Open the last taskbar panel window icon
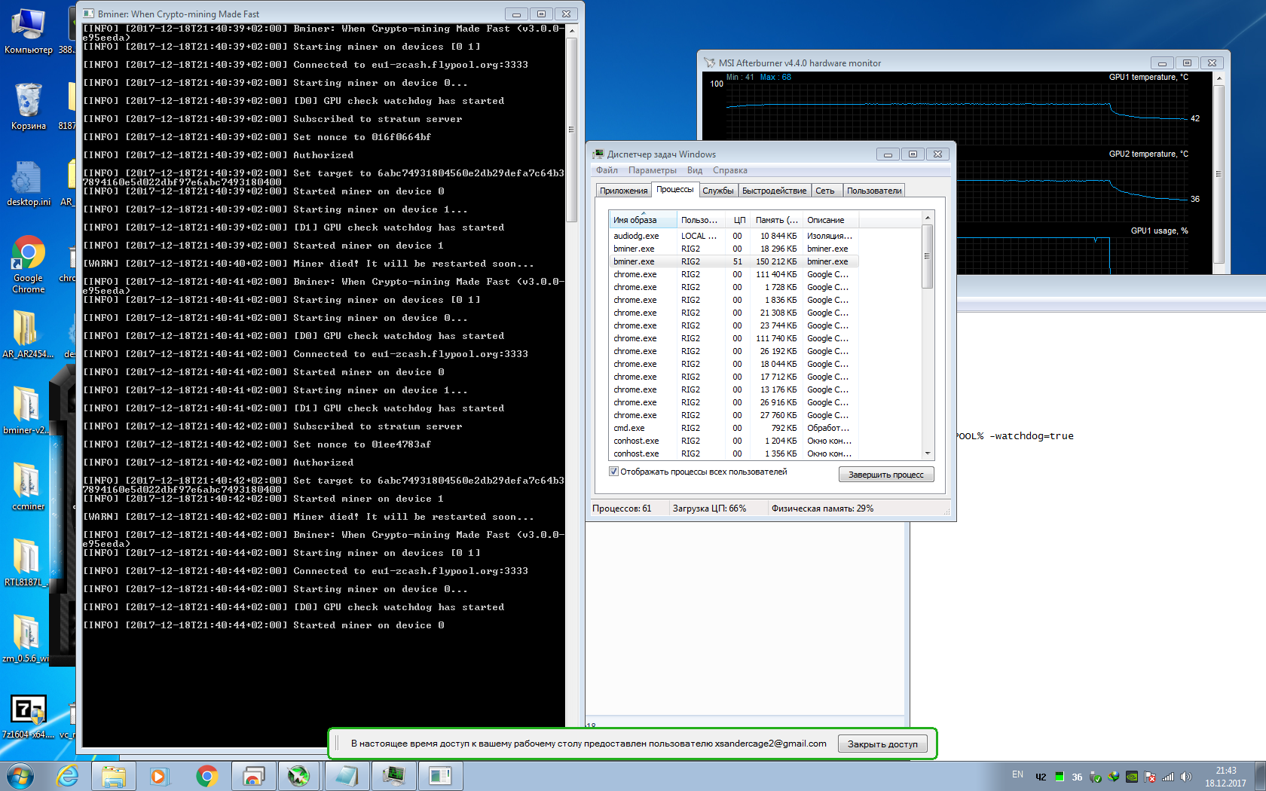 [x=440, y=776]
